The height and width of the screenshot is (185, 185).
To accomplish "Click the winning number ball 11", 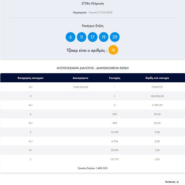I will pos(82,37).
